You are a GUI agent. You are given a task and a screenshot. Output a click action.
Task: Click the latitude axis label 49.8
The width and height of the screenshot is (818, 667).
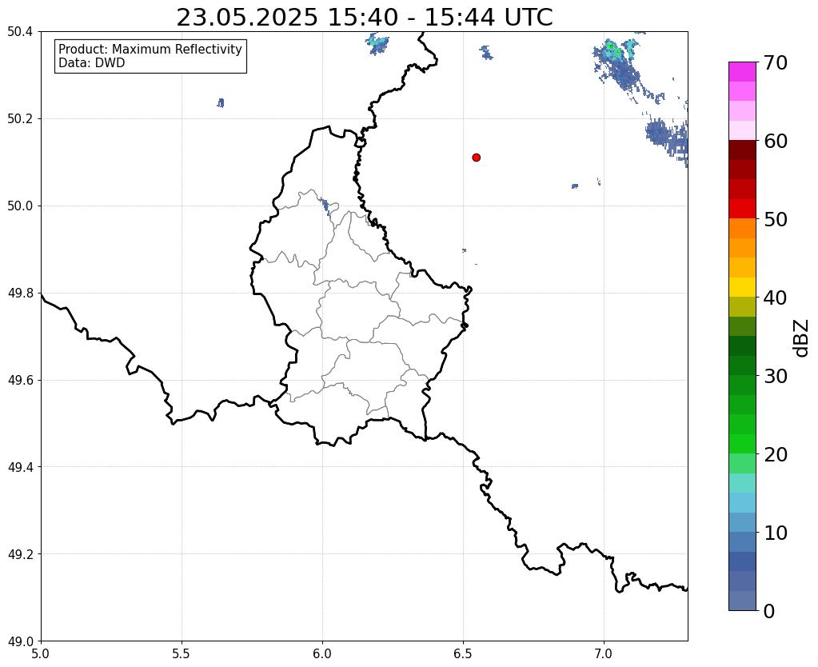click(x=20, y=294)
